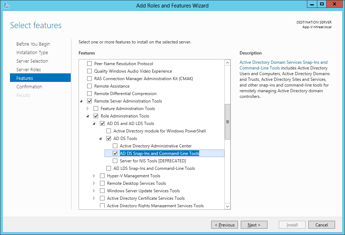Uncheck the AD DS Tools checkbox
The image size is (345, 235).
click(108, 139)
